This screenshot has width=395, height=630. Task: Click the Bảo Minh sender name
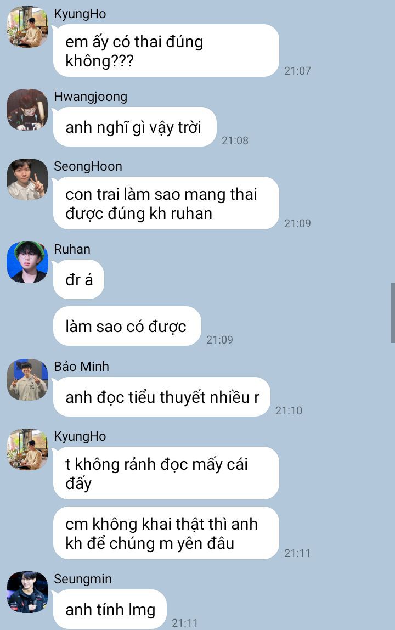point(81,367)
